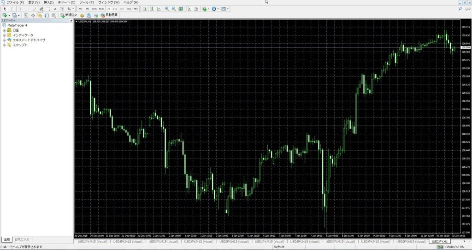Viewport: 472px width, 250px height.
Task: Switch to the USDJPY,H1 chart tab
Action: [x=439, y=241]
